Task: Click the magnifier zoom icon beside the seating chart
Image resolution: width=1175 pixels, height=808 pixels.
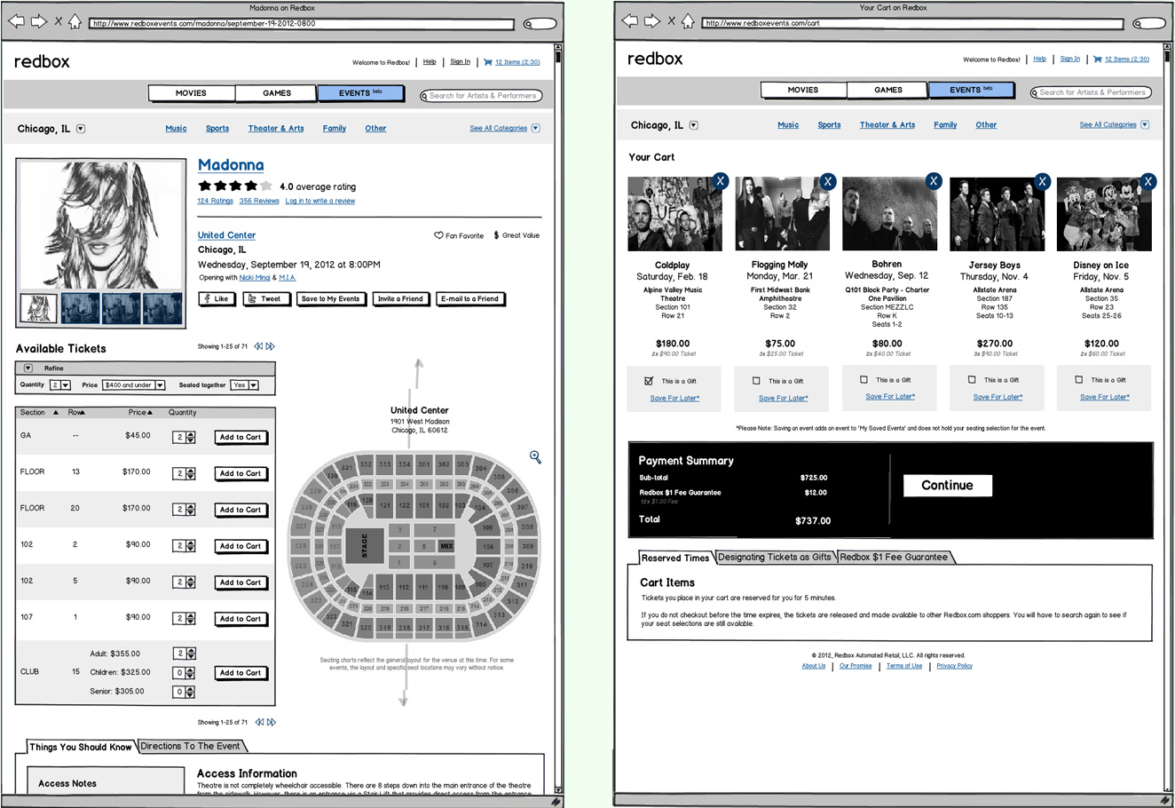Action: 535,456
